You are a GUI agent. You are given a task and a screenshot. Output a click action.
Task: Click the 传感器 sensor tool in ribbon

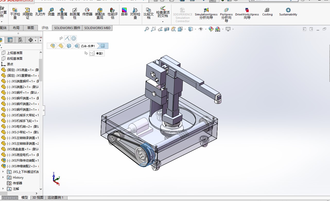pyautogui.click(x=87, y=12)
